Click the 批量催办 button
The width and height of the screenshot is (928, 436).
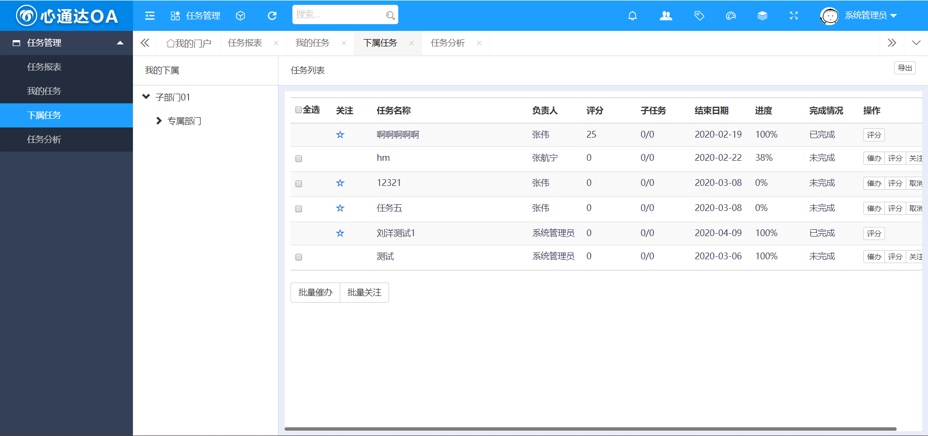pyautogui.click(x=315, y=293)
